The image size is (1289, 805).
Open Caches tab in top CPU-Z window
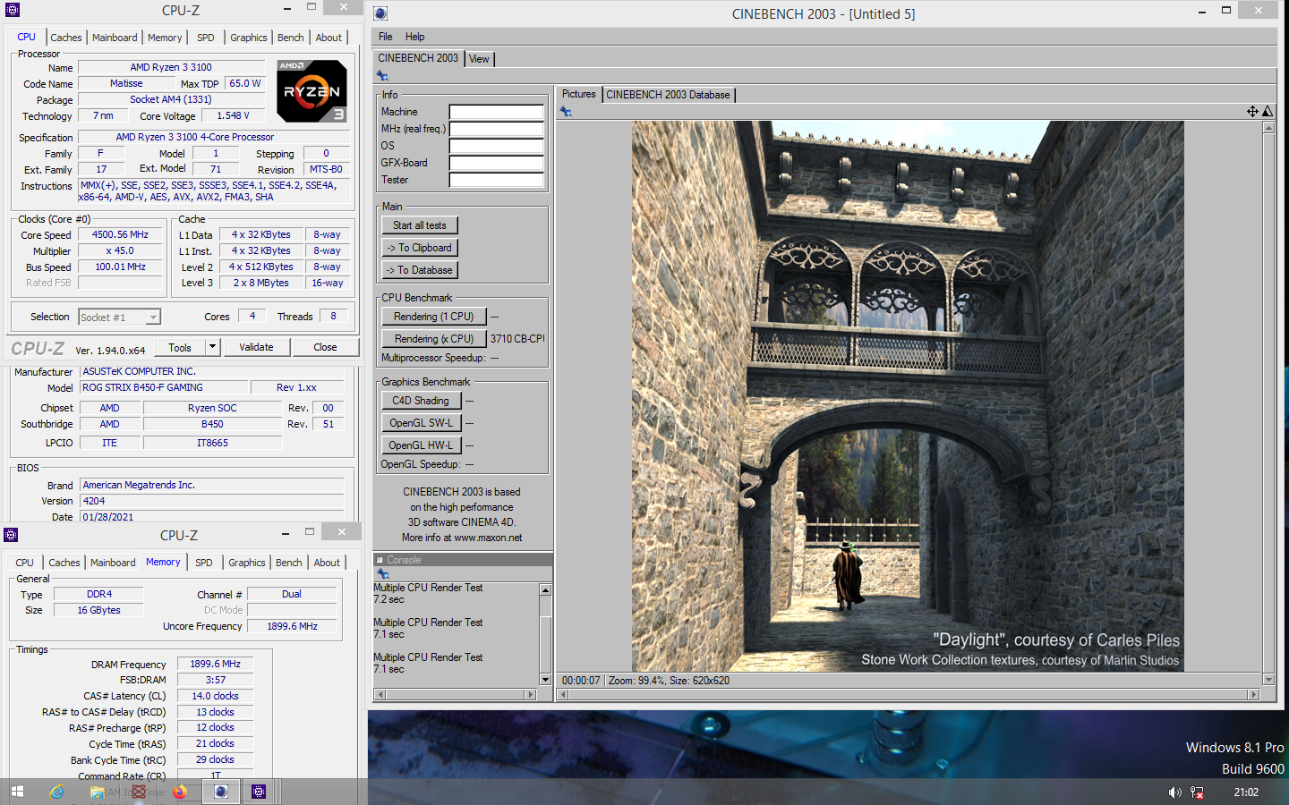pos(66,38)
